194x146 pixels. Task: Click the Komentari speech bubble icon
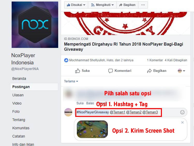pyautogui.click(x=110, y=71)
